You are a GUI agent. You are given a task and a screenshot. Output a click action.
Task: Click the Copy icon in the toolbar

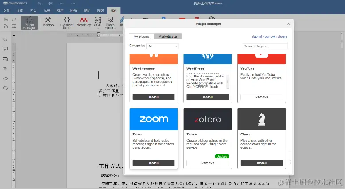pyautogui.click(x=5, y=19)
